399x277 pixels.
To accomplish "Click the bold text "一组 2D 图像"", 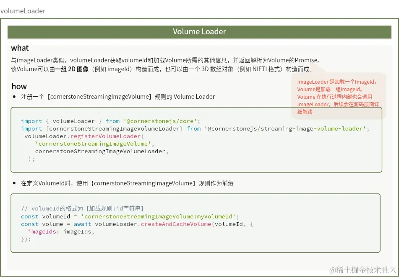I will 72,69.
